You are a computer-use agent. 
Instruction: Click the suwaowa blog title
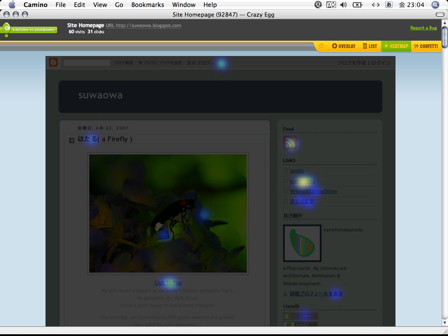[x=101, y=95]
